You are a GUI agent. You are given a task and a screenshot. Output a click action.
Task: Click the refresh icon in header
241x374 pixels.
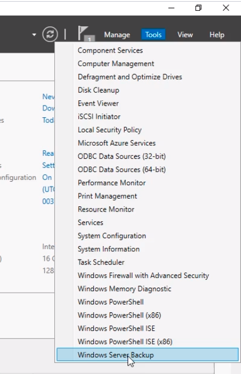pos(50,34)
